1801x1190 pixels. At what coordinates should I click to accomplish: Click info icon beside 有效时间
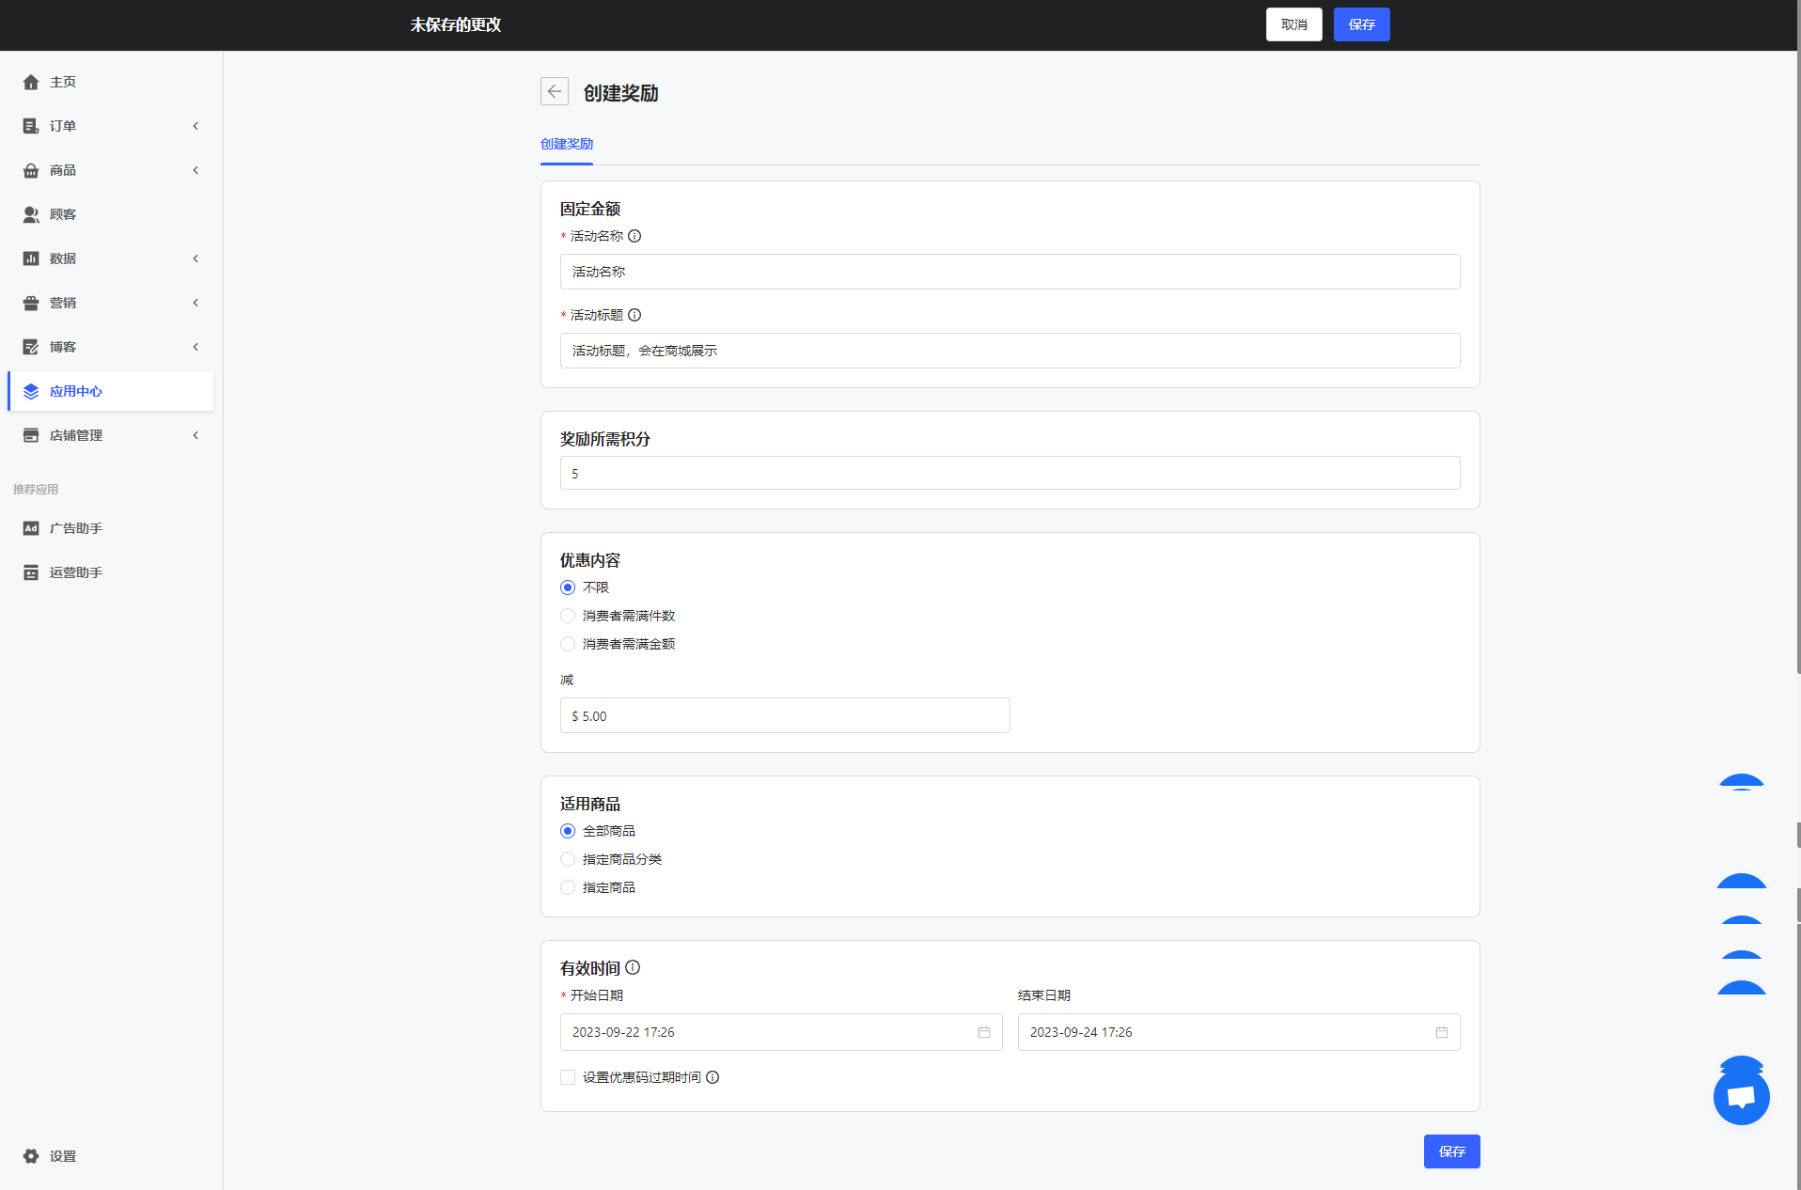[x=633, y=967]
